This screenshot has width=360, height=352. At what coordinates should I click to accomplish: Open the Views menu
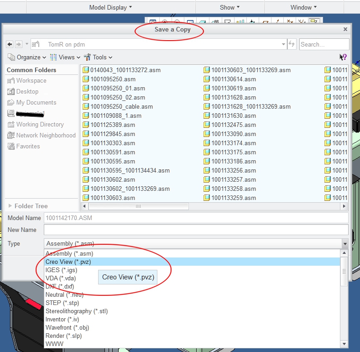[65, 57]
